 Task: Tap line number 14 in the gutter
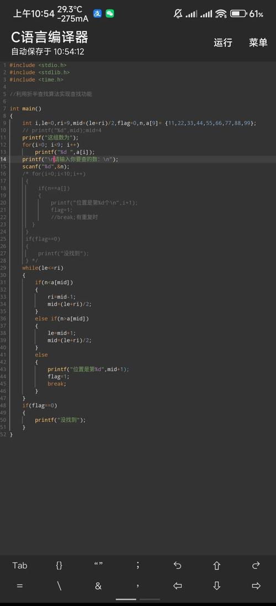[x=3, y=160]
